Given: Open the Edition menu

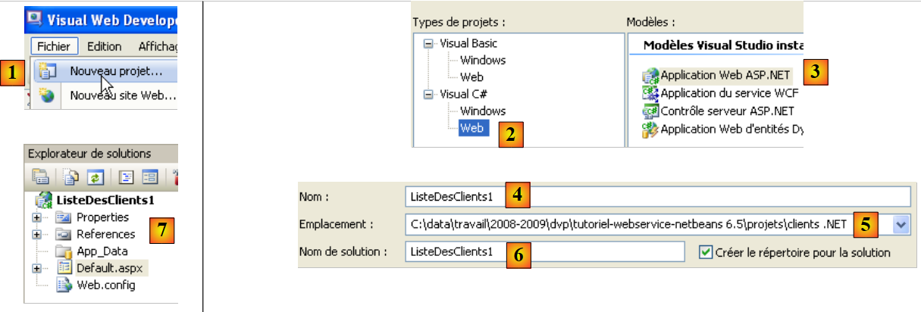Looking at the screenshot, I should [104, 46].
